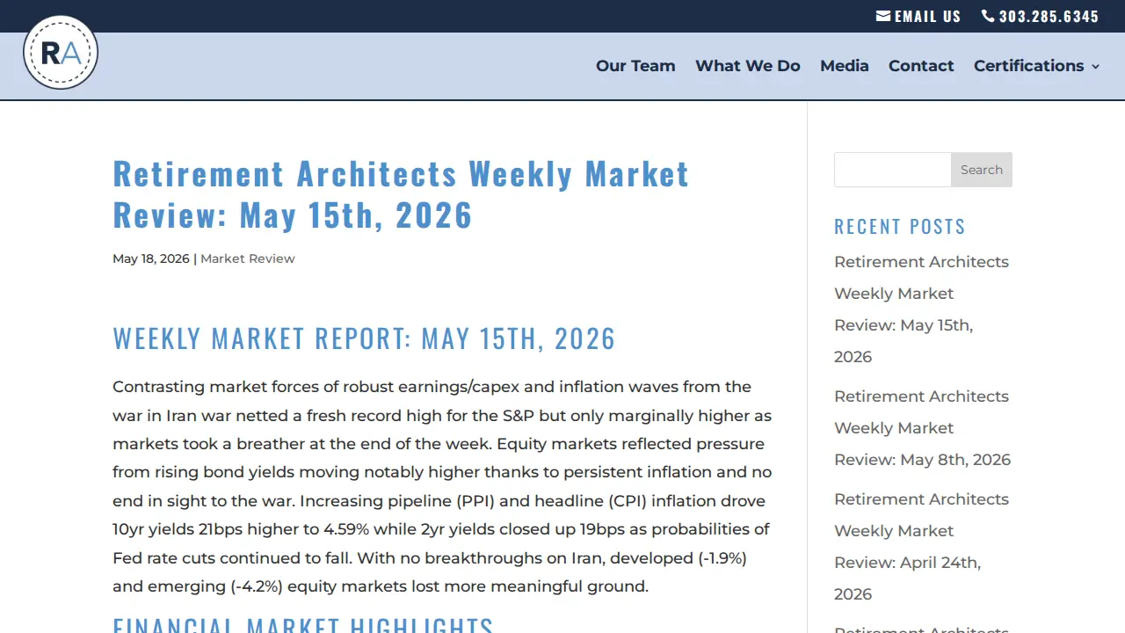The image size is (1125, 633).
Task: Open recent post for May 8th, 2026
Action: click(x=922, y=428)
